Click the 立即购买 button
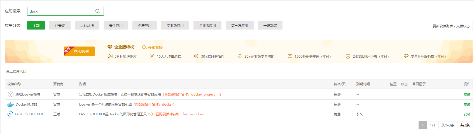 coord(79,51)
